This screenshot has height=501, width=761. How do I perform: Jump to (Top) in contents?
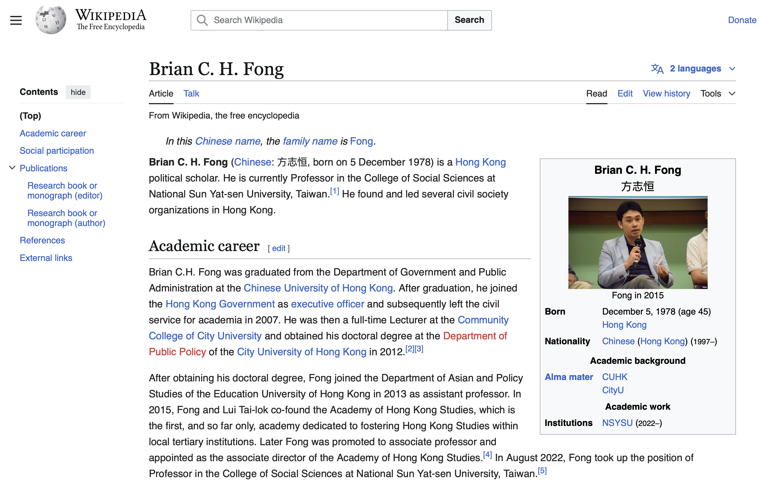tap(30, 116)
